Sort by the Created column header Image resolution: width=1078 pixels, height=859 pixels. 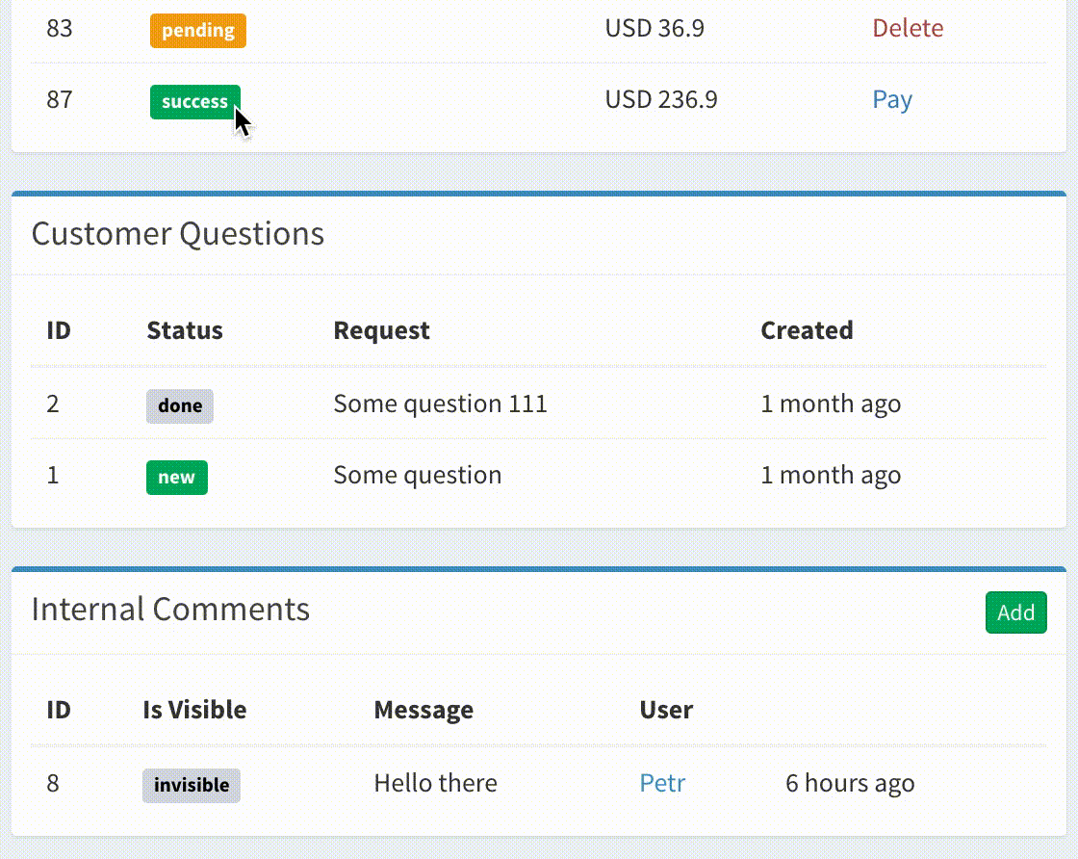(x=807, y=330)
